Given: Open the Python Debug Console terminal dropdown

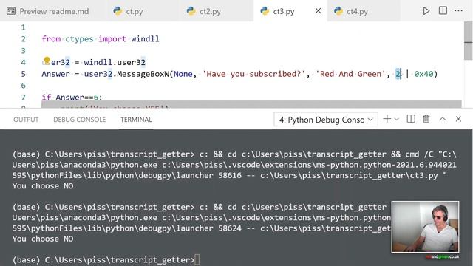Looking at the screenshot, I should point(326,120).
